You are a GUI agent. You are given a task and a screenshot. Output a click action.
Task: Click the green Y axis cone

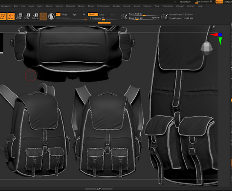coord(220,41)
